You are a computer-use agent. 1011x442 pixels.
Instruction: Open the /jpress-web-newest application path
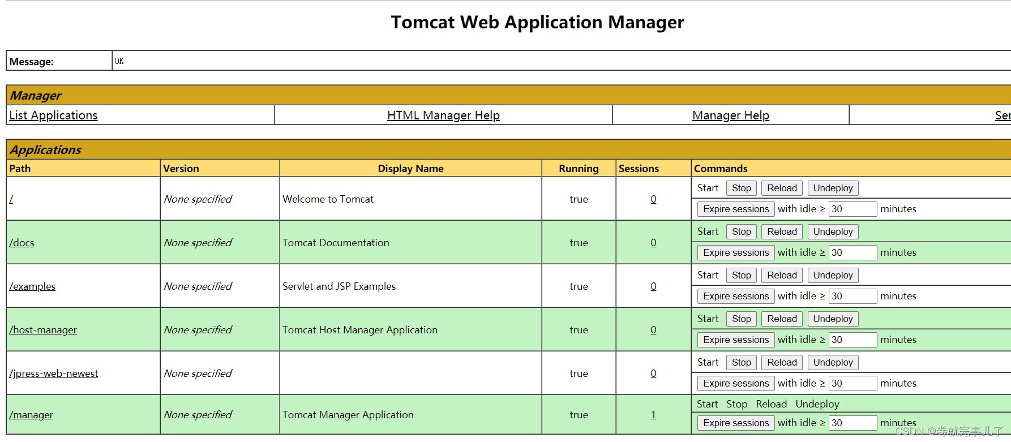(x=54, y=374)
